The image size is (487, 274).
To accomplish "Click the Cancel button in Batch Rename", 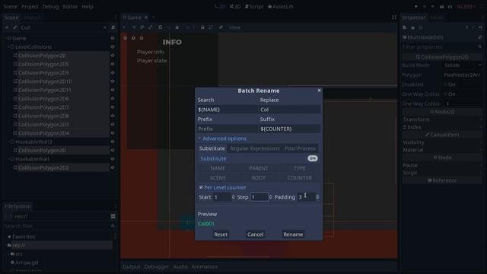I will 256,234.
